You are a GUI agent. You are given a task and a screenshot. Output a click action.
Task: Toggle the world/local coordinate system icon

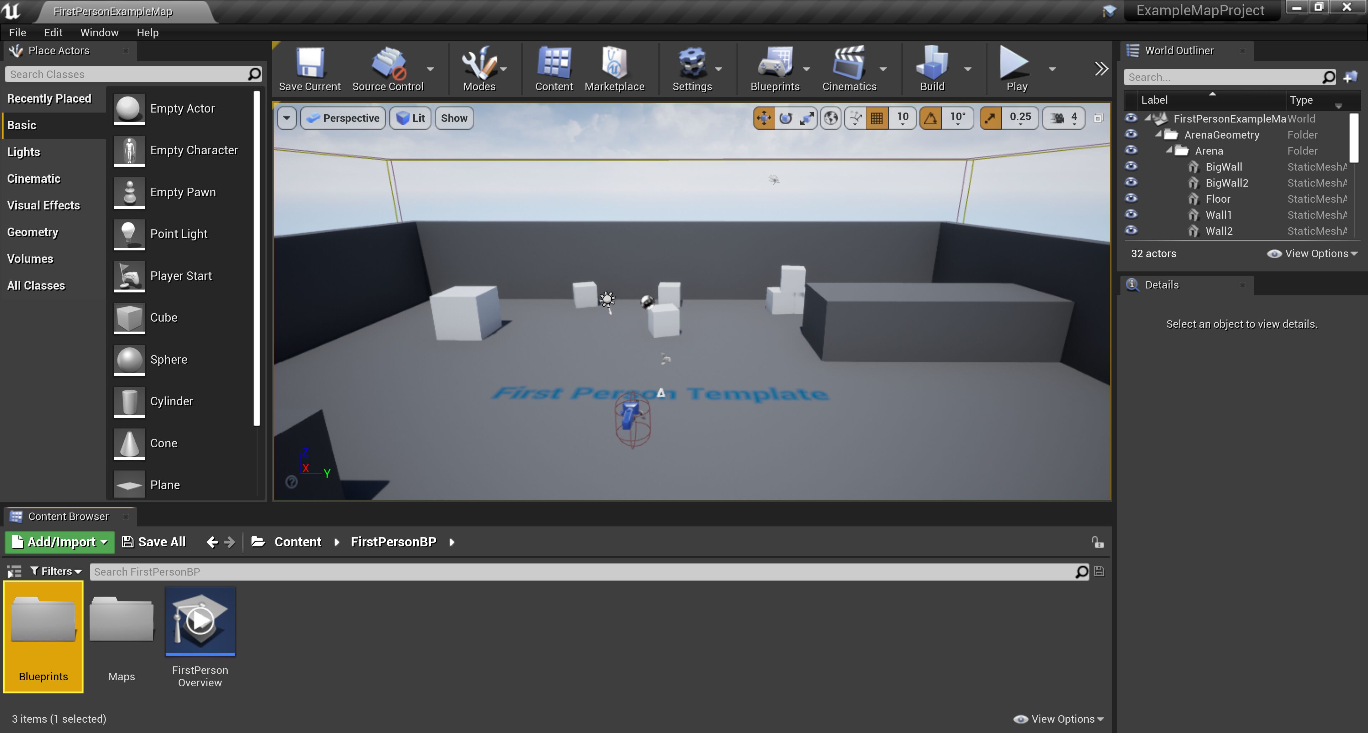(831, 118)
